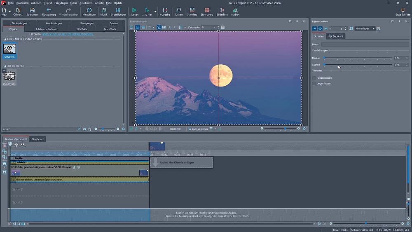
Task: Click the Starten play icon
Action: (x=134, y=10)
